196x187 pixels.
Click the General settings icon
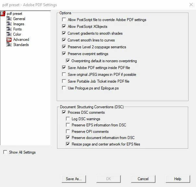point(9,19)
